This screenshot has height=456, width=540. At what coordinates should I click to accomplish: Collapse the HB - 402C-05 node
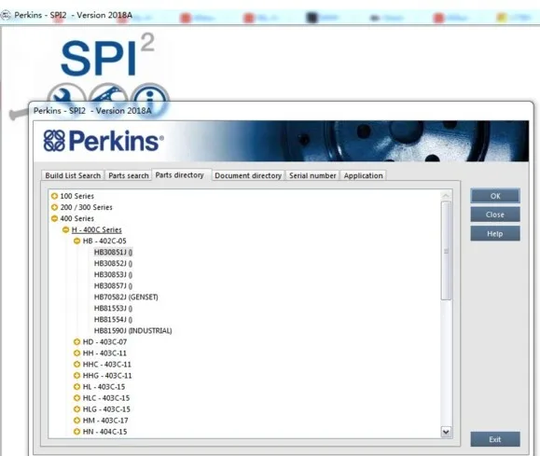[x=76, y=242]
